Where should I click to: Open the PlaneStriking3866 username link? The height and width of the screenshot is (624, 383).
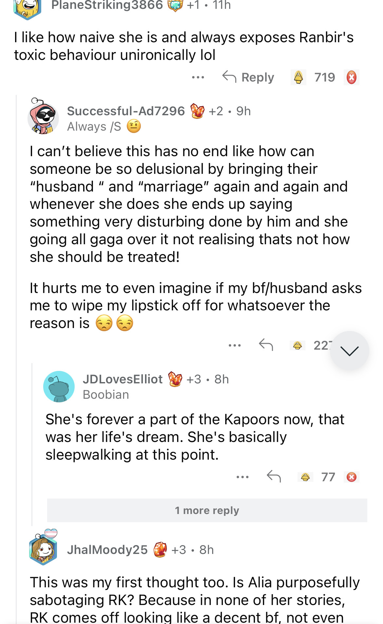pyautogui.click(x=107, y=5)
